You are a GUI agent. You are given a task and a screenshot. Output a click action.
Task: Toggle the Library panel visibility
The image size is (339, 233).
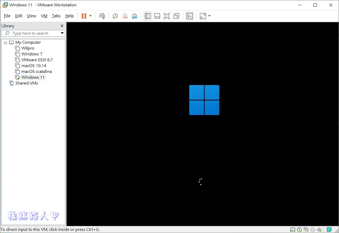tap(147, 16)
